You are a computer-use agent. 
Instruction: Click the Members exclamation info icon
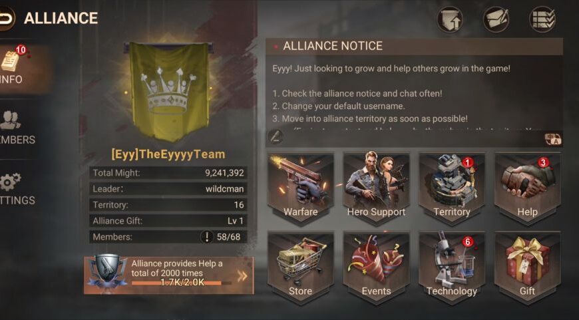pos(207,237)
